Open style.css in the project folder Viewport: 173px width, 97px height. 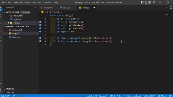tap(21, 37)
